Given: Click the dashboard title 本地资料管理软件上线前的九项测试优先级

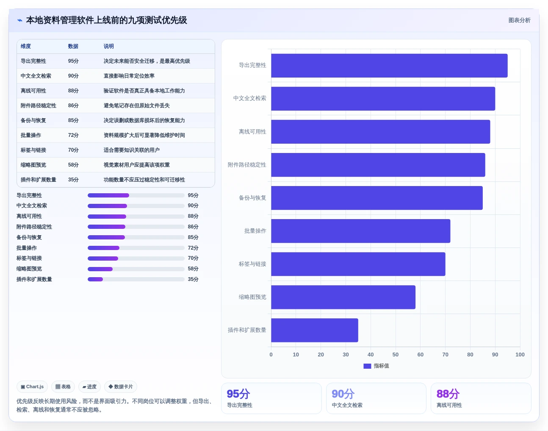Looking at the screenshot, I should tap(107, 20).
